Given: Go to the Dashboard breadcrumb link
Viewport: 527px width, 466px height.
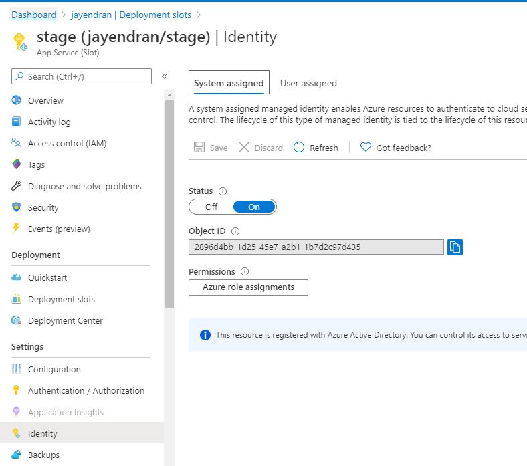Looking at the screenshot, I should pos(34,15).
